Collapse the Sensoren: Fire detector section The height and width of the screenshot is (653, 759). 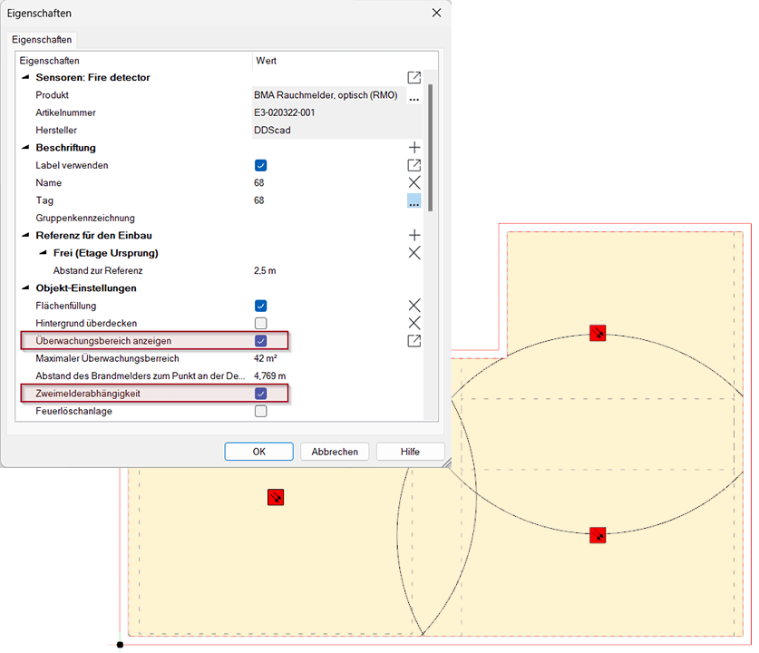click(26, 78)
